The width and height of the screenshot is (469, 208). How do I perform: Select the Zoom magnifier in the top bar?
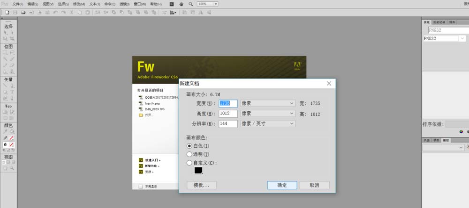(x=190, y=4)
